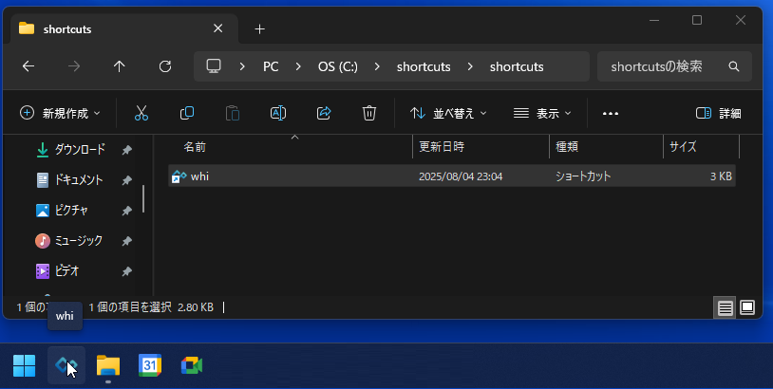Click the Copy icon in toolbar
This screenshot has height=389, width=773.
tap(187, 113)
